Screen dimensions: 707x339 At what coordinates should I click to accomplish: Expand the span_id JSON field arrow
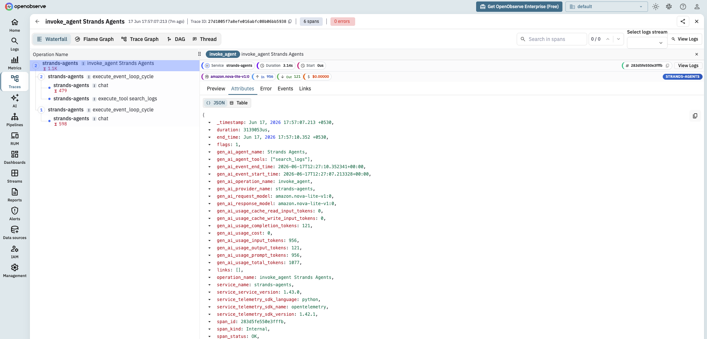[x=209, y=322]
